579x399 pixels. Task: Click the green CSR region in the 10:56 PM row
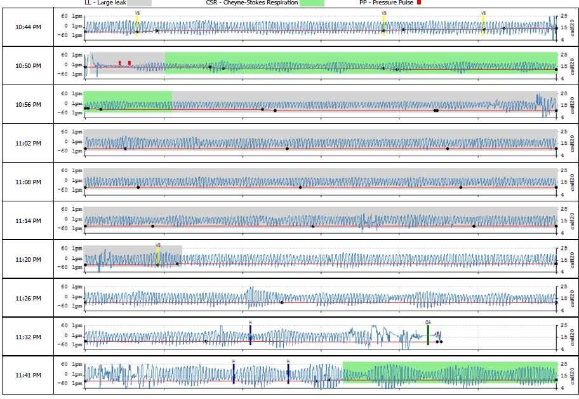point(127,102)
